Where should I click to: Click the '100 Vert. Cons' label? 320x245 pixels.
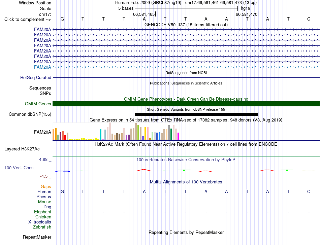(19, 168)
